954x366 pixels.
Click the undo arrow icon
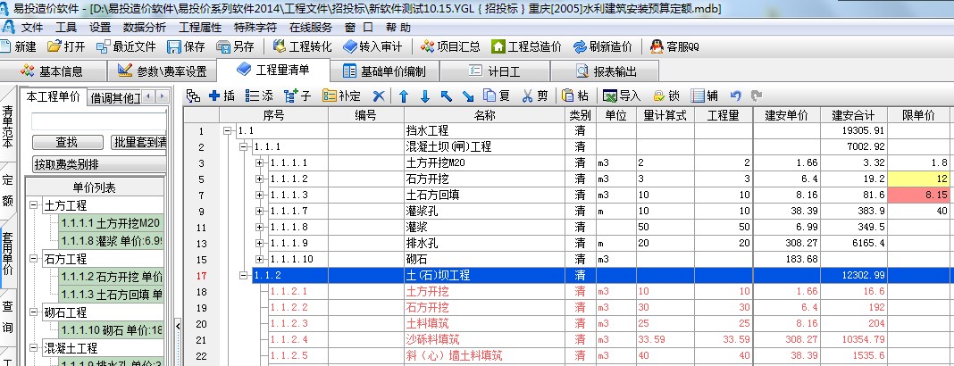735,96
